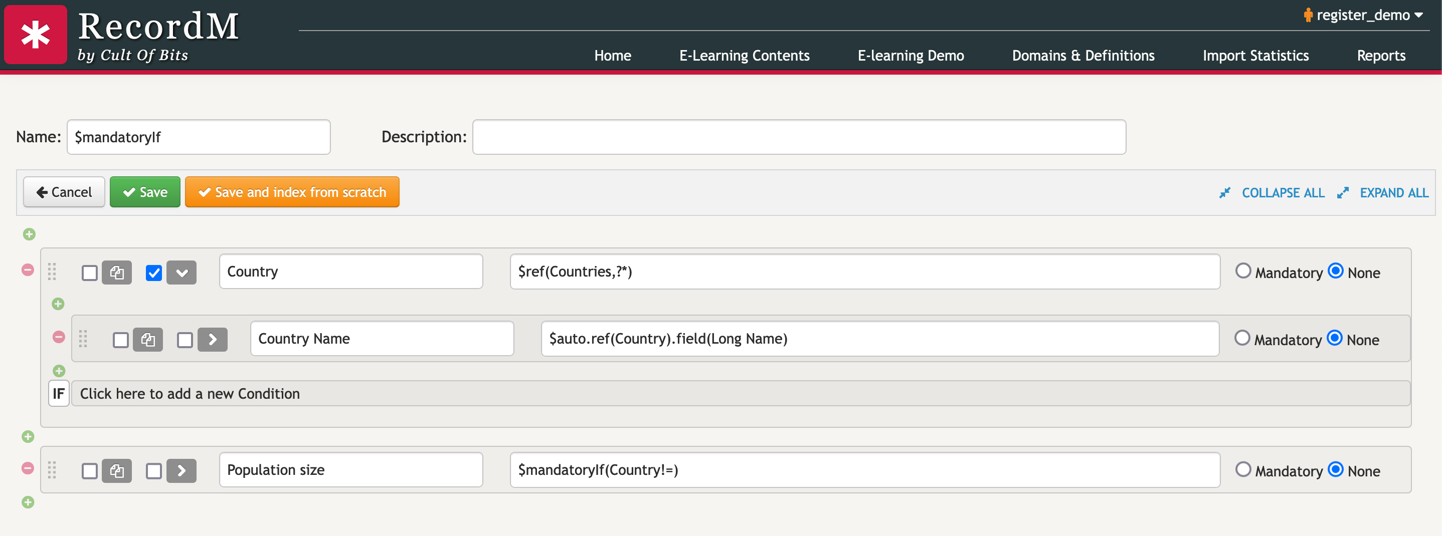The image size is (1442, 536).
Task: Tick the second checkbox in the Population size row
Action: click(153, 470)
